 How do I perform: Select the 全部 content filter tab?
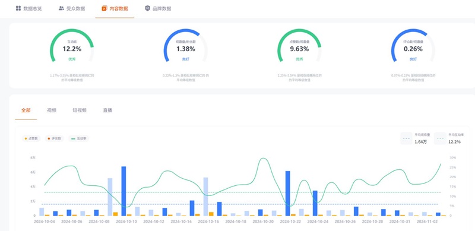(26, 110)
